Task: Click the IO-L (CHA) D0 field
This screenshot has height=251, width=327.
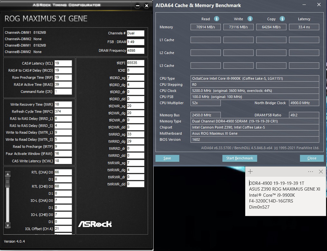Action: pos(63,201)
